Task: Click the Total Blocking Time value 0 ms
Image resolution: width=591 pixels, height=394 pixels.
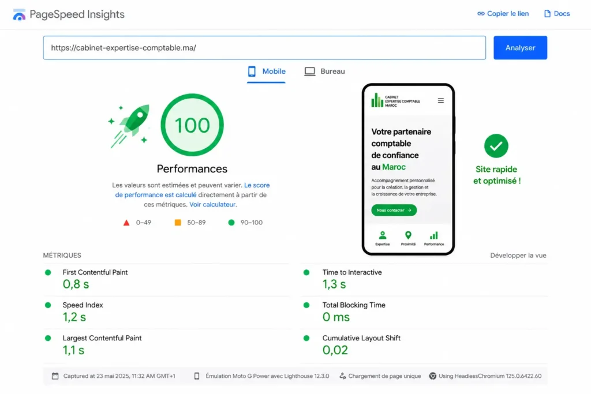Action: pyautogui.click(x=336, y=317)
